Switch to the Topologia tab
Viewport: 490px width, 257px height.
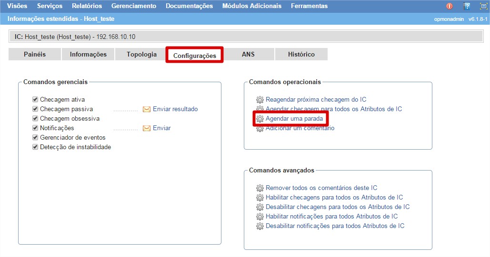141,55
